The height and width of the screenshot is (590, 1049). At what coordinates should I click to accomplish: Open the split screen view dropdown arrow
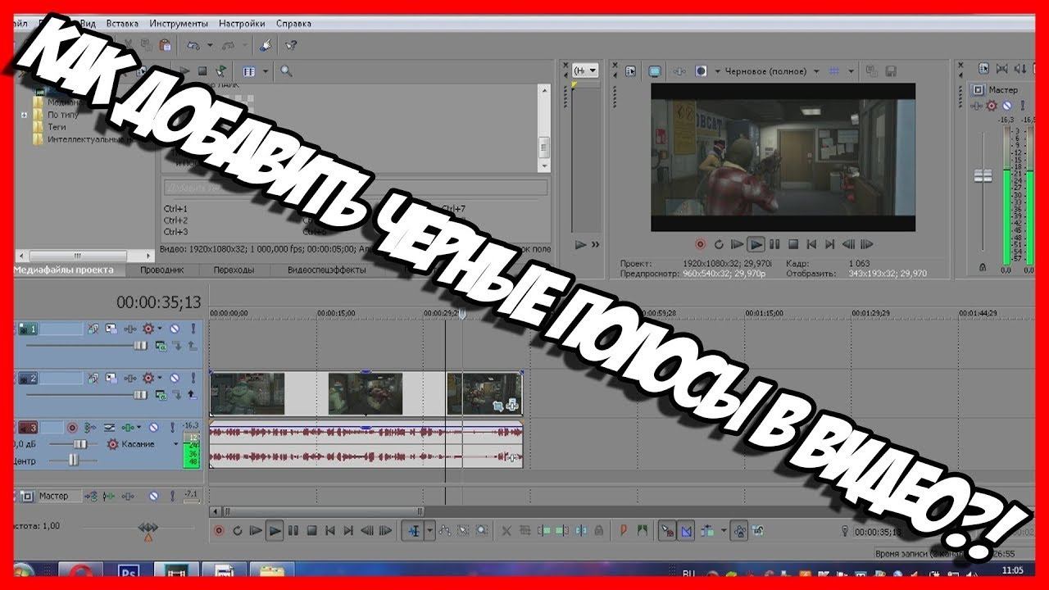[717, 71]
